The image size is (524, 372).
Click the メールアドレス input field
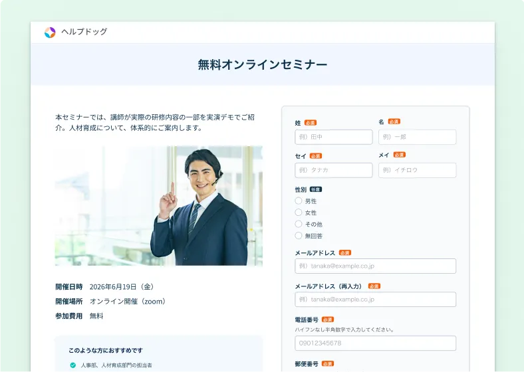375,266
